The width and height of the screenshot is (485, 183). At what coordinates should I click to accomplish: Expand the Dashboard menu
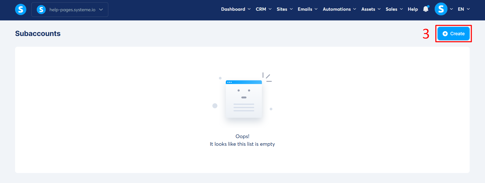(x=236, y=9)
